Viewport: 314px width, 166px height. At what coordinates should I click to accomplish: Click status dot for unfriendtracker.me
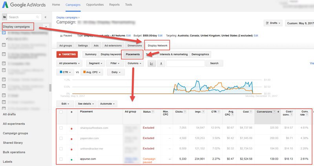click(71, 150)
